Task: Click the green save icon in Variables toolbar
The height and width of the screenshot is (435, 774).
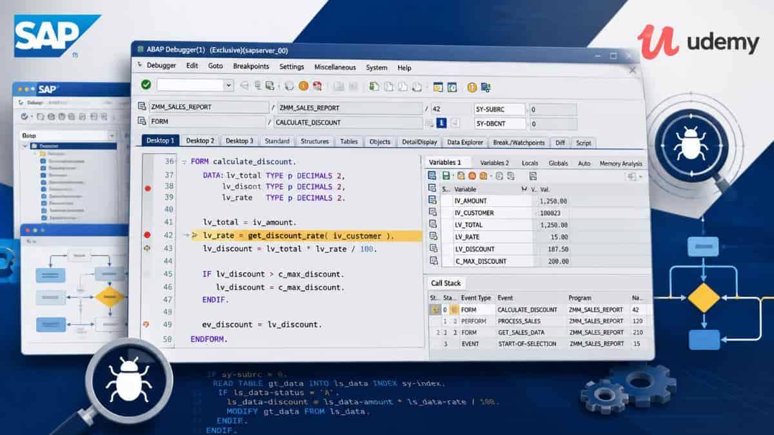Action: pos(446,176)
